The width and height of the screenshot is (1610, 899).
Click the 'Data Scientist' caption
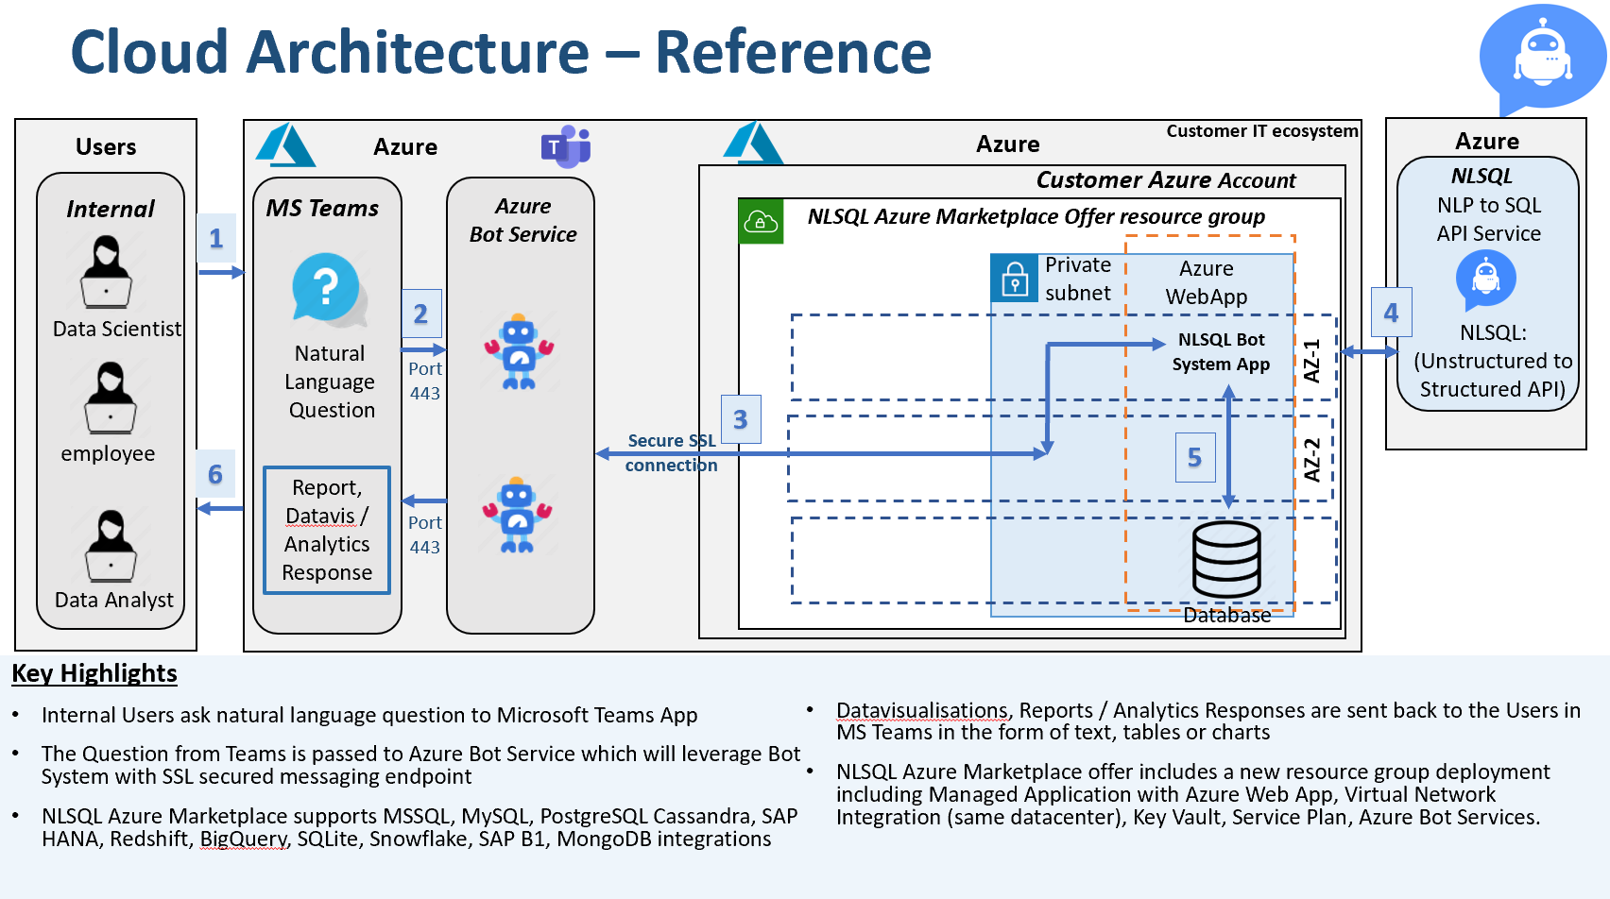tap(116, 329)
